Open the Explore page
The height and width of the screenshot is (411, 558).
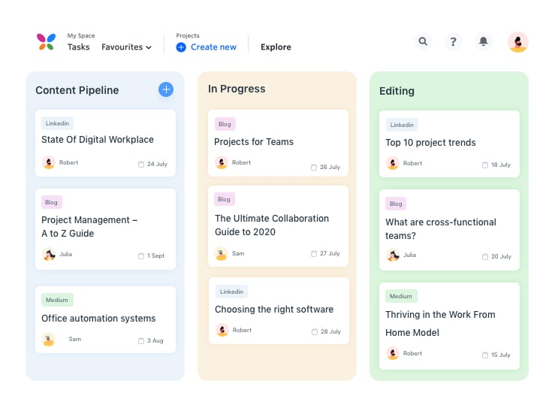(x=276, y=47)
